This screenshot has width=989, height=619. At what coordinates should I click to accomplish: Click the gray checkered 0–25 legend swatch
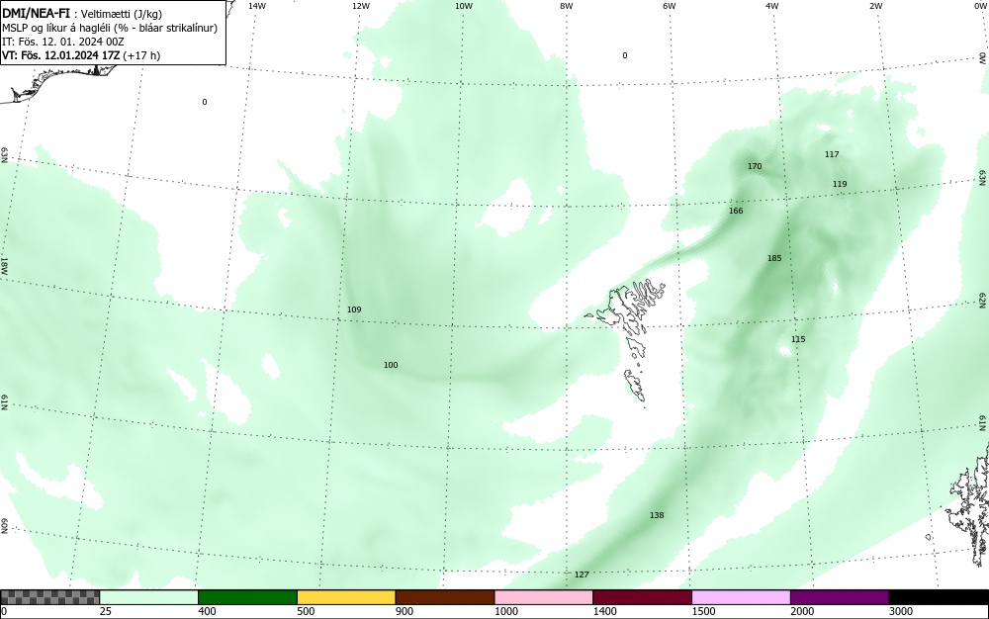(49, 597)
